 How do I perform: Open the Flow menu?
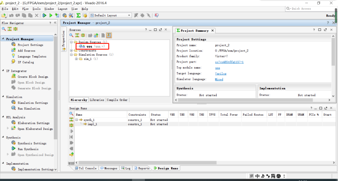pos(25,9)
